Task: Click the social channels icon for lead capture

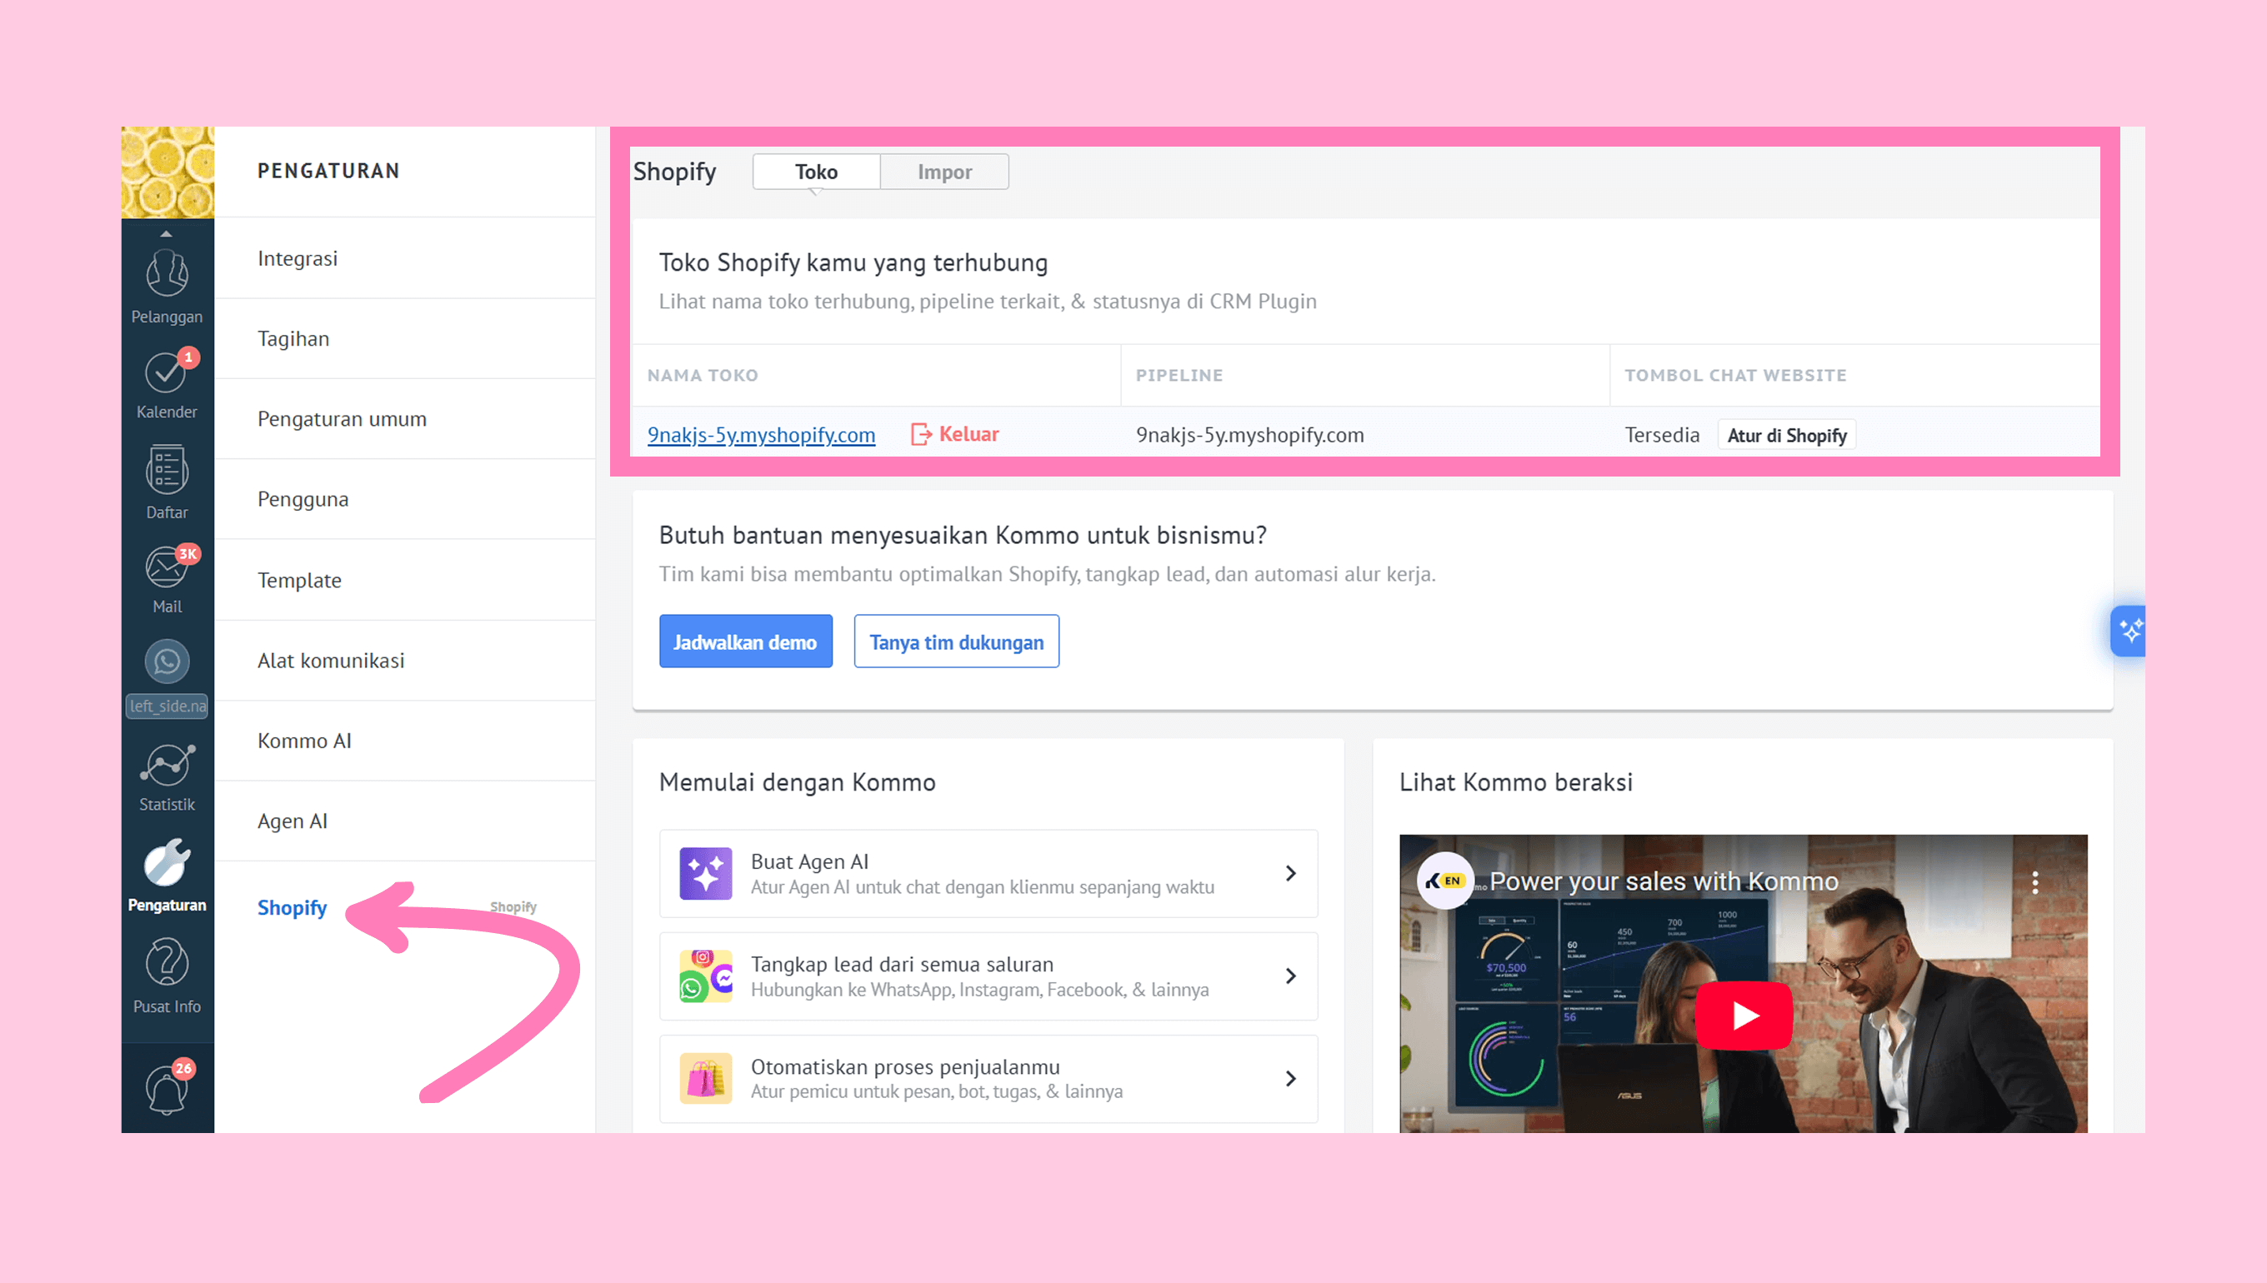Action: click(x=705, y=976)
